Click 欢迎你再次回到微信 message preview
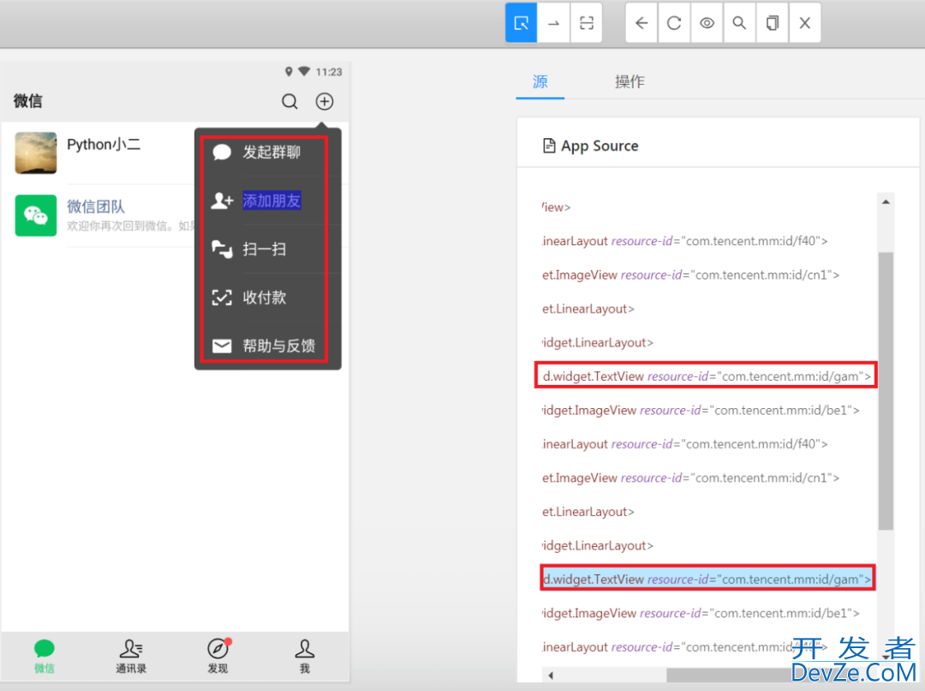Viewport: 925px width, 691px height. pyautogui.click(x=131, y=226)
